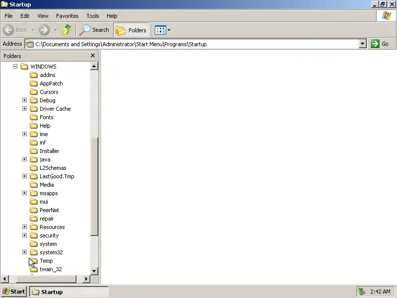Click folder tree scroll right arrow

coord(86,279)
